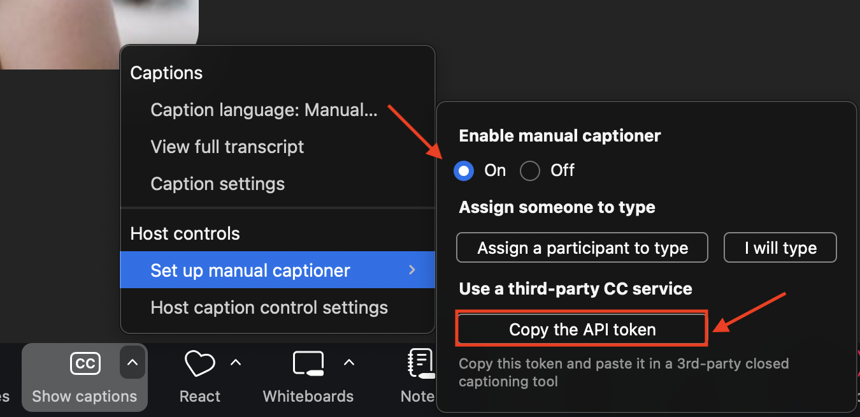Screen dimensions: 860x417
Task: Open the React options chevron
Action: [236, 363]
